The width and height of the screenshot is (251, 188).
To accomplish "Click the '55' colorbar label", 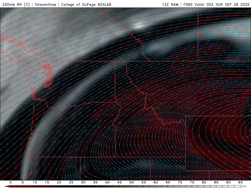I will click(144, 182).
